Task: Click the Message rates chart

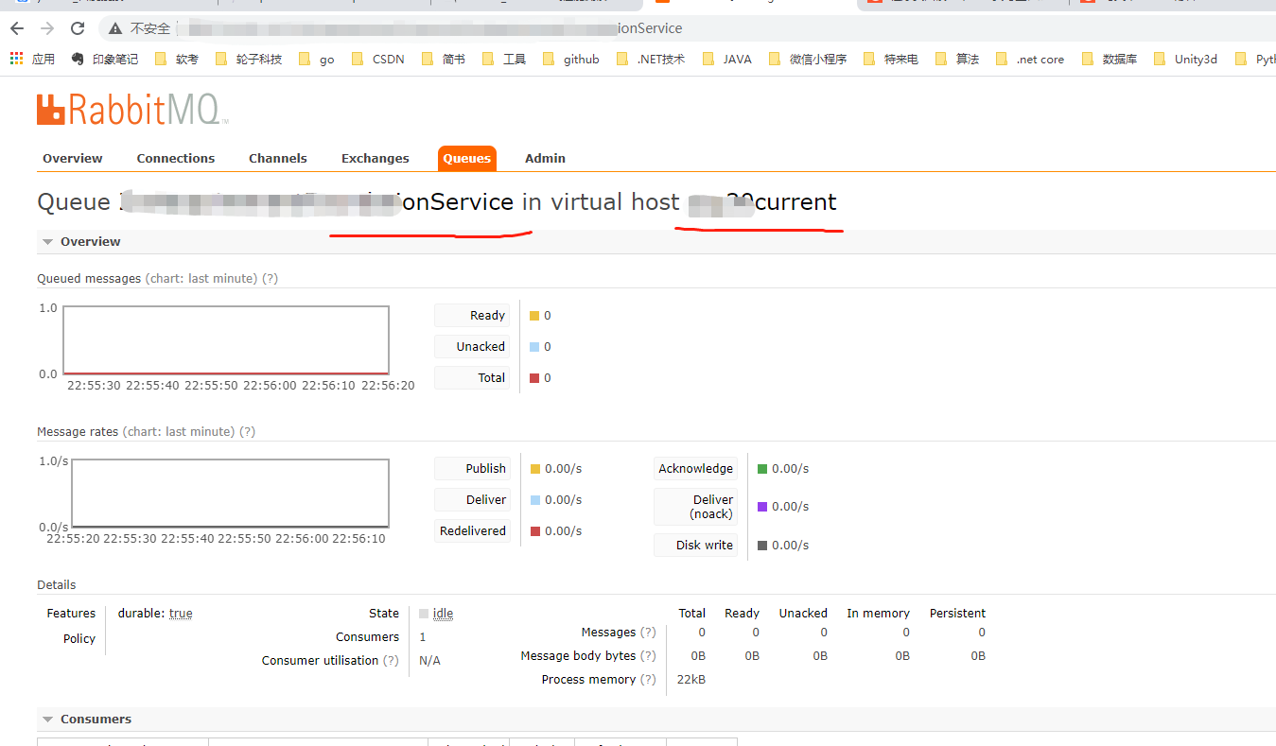Action: point(231,493)
